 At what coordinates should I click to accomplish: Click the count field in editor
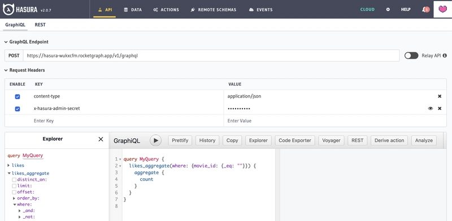(x=146, y=179)
